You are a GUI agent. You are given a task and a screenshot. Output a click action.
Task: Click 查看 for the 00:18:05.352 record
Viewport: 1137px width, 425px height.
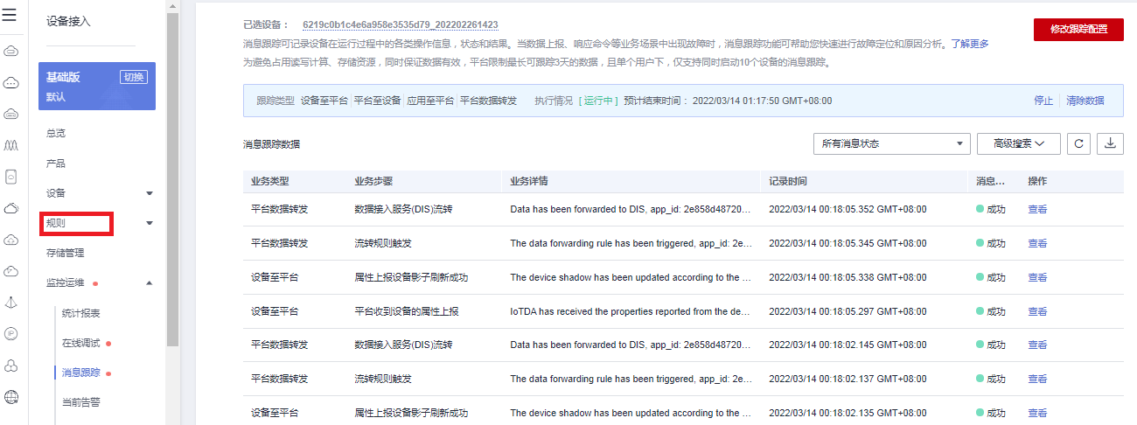click(1037, 209)
